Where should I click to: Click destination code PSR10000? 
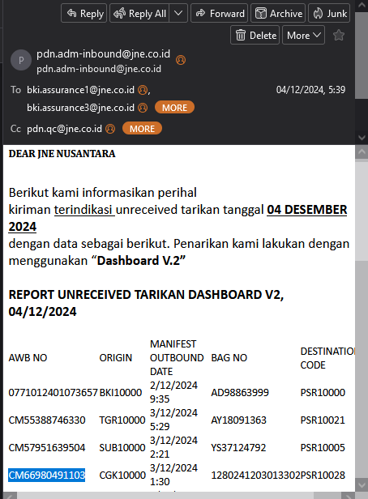point(323,392)
